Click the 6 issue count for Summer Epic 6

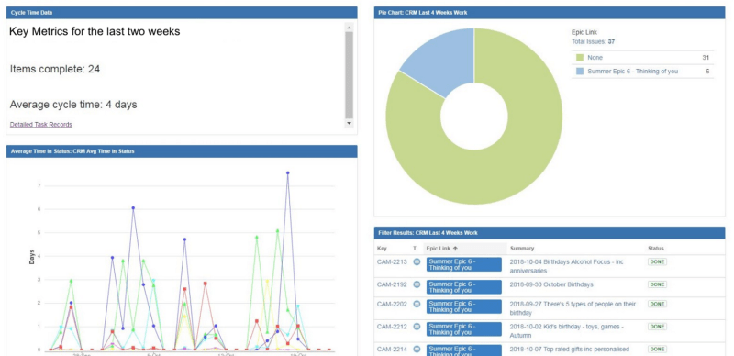click(707, 72)
